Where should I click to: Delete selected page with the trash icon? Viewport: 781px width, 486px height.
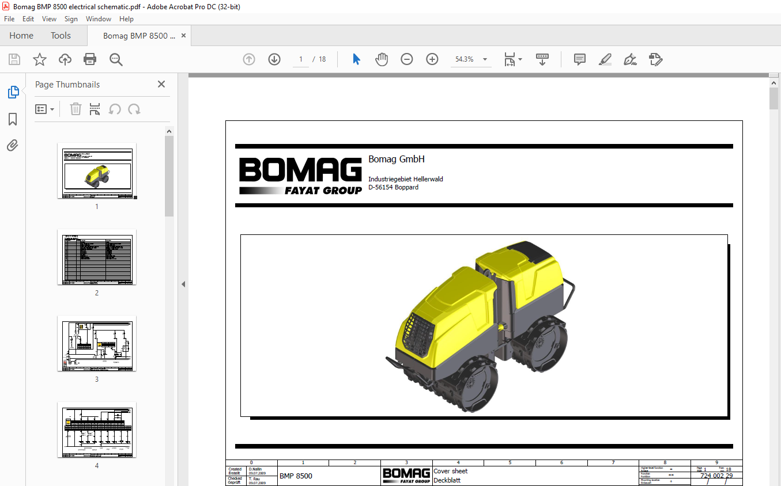tap(76, 109)
